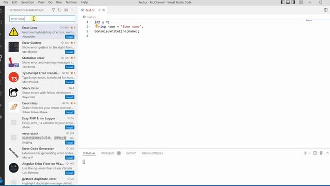Open the File menu
Viewport: 330px width, 186px height.
[x=6, y=2]
